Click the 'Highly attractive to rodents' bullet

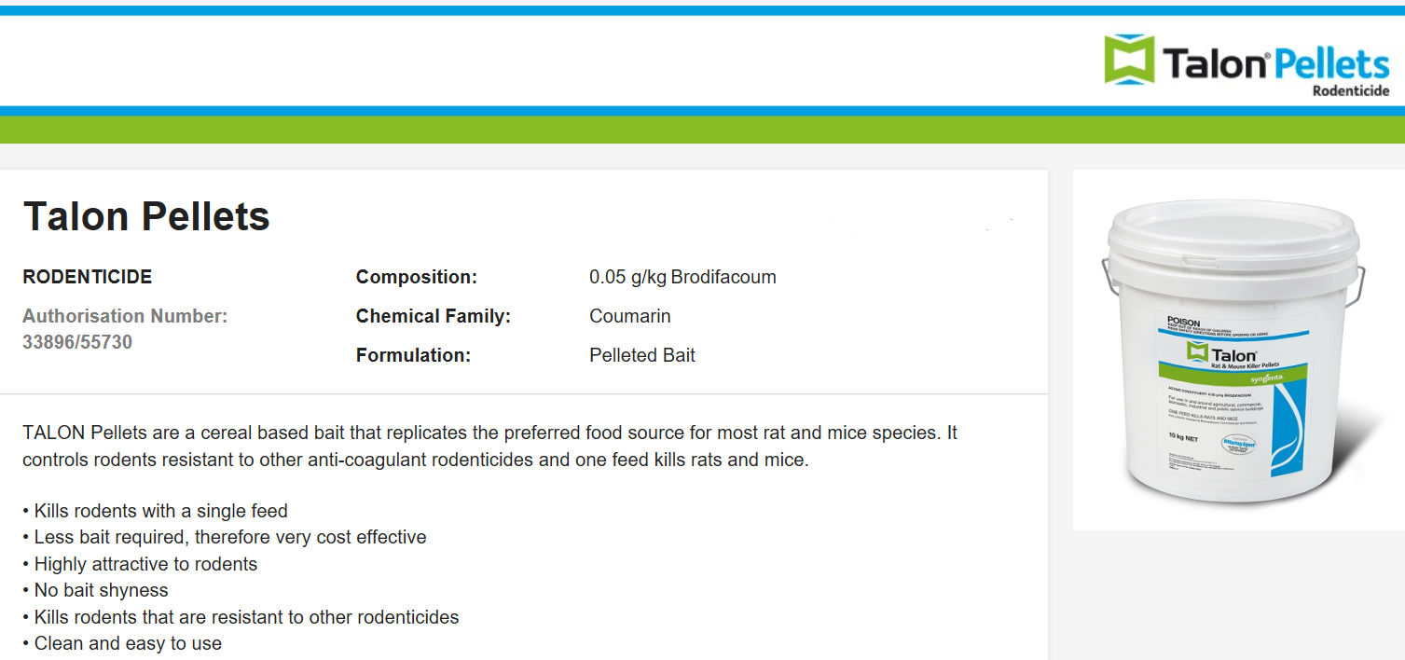[x=140, y=564]
